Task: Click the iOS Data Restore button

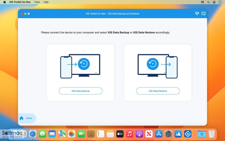Action: tap(158, 91)
